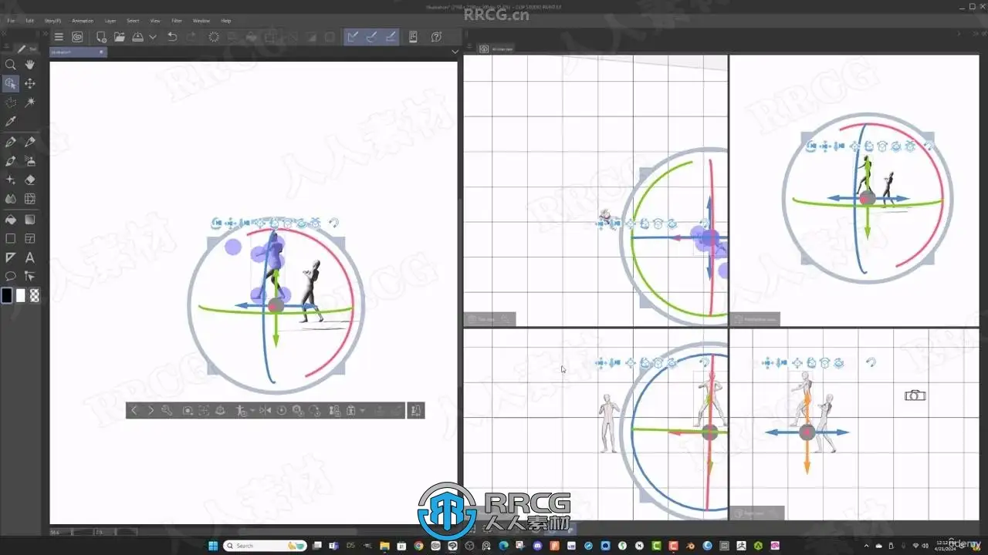The width and height of the screenshot is (988, 555).
Task: Open pose register dropdown in object launcher
Action: click(x=252, y=411)
